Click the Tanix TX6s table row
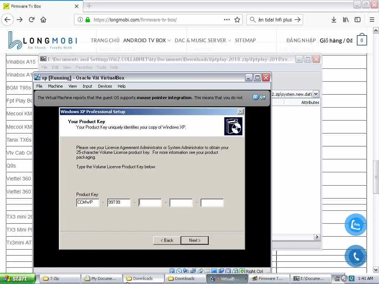Viewport: 379px width, 284px height. [19, 140]
